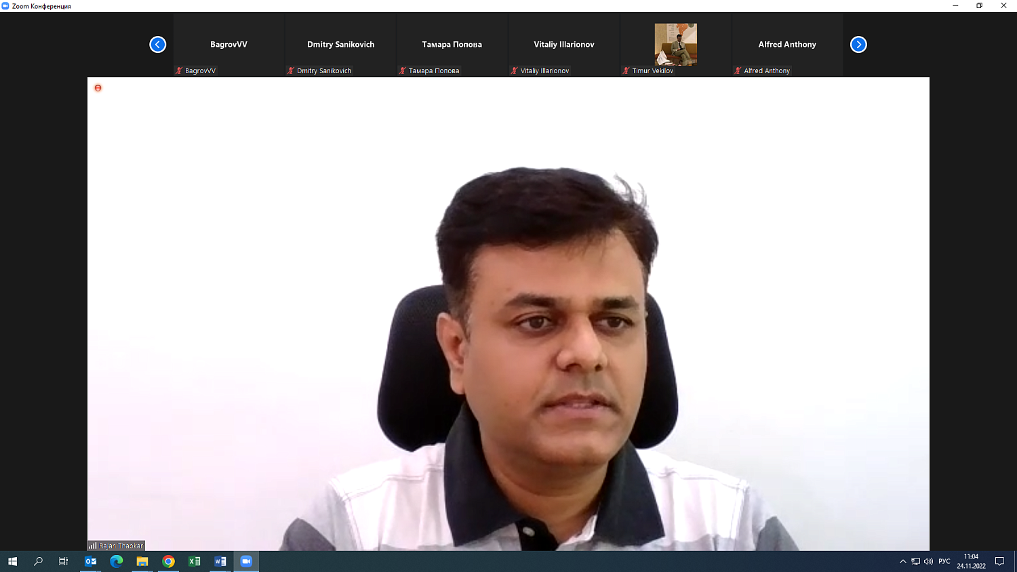Open volume control in system tray
1017x572 pixels.
point(929,561)
